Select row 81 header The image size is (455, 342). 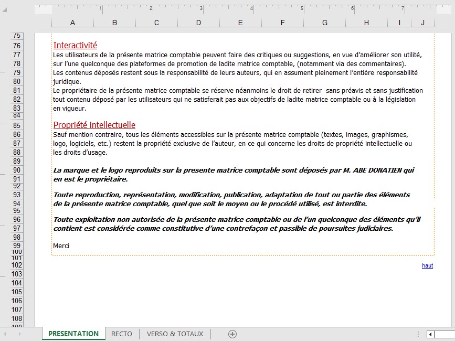(x=17, y=91)
